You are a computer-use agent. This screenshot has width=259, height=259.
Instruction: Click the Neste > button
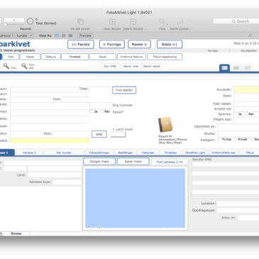click(x=139, y=44)
